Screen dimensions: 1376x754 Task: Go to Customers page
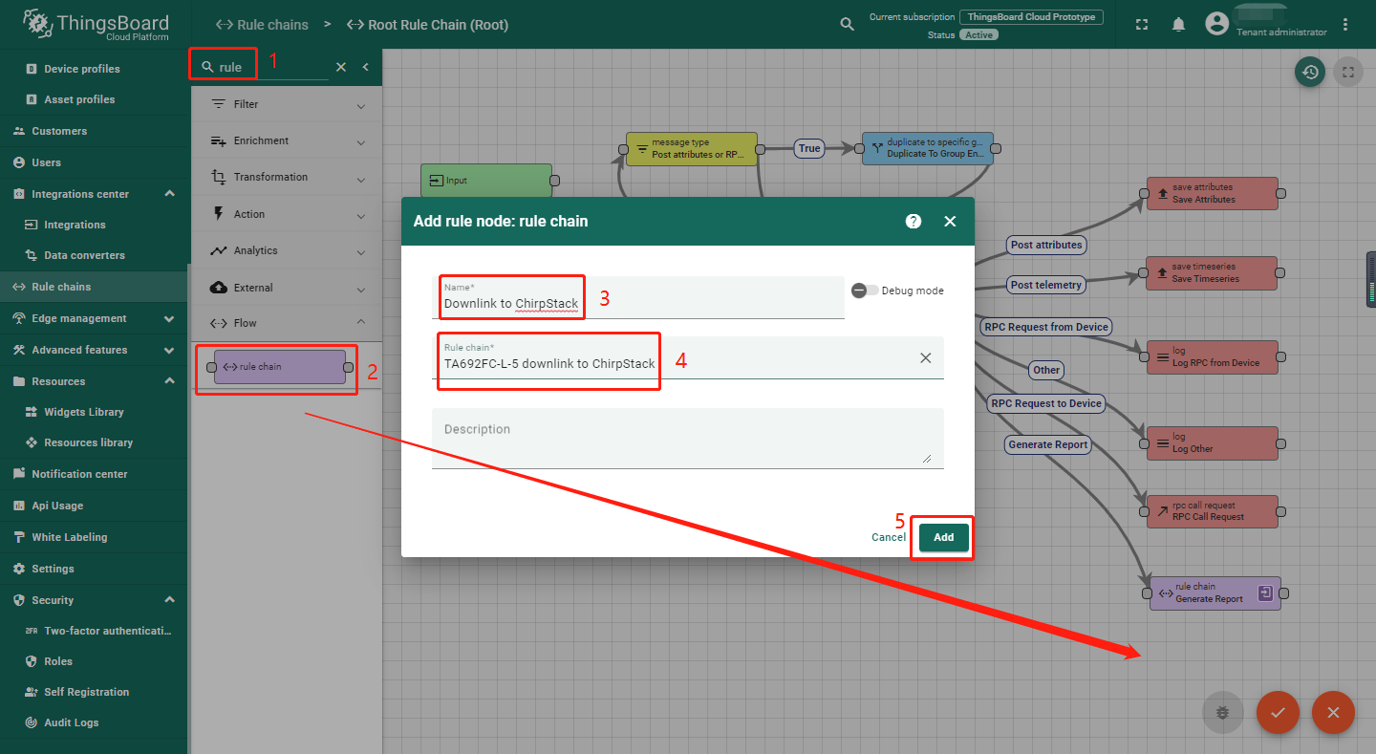(94, 131)
